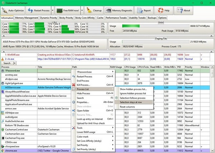The width and height of the screenshot is (215, 153).
Task: Click the About toolbar button
Action: (x=183, y=10)
